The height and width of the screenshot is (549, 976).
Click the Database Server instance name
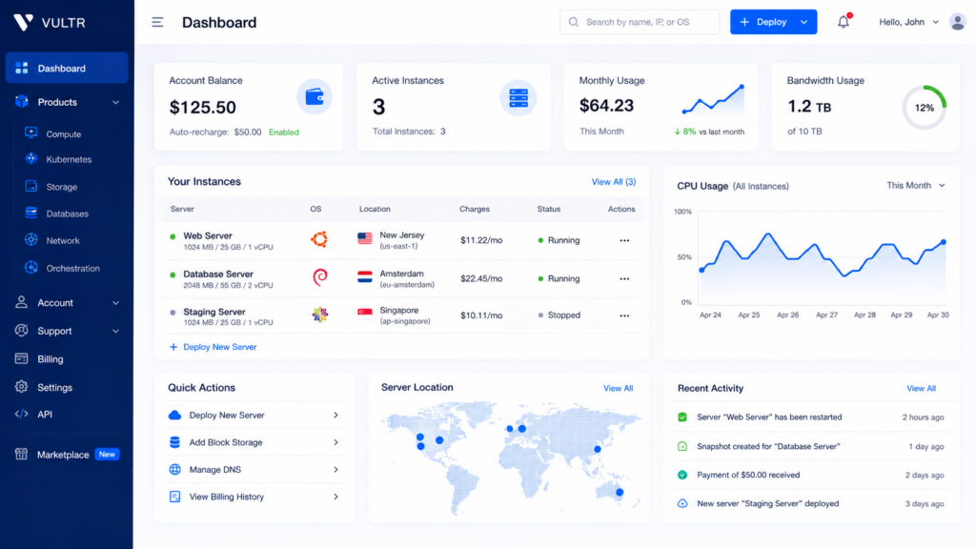pos(218,274)
